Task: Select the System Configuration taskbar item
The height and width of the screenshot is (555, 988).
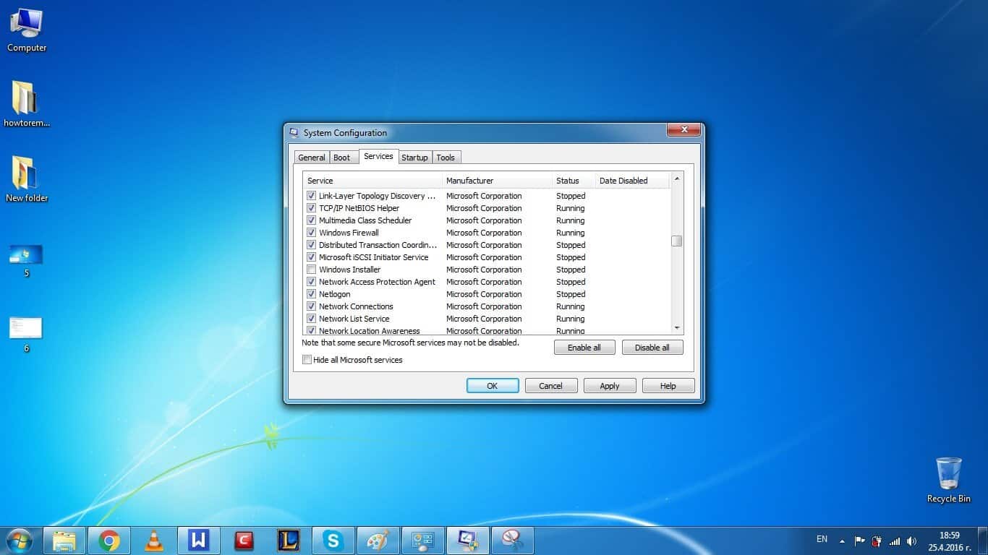Action: (x=468, y=541)
